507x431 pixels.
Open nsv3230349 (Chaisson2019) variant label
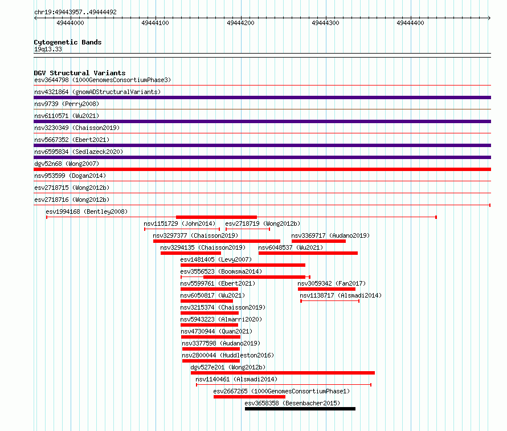[77, 128]
